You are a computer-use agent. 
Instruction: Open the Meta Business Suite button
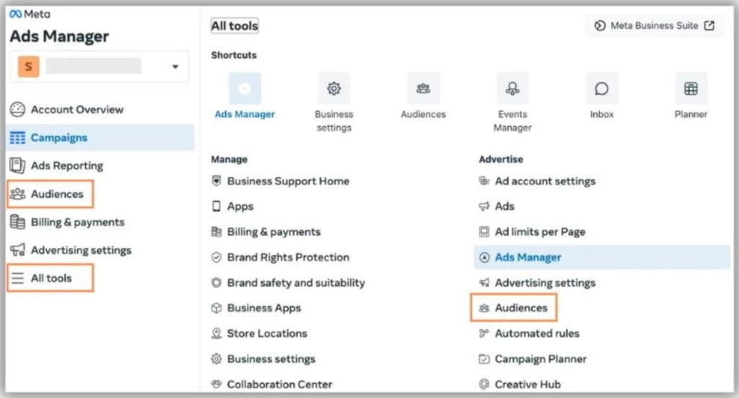click(654, 25)
